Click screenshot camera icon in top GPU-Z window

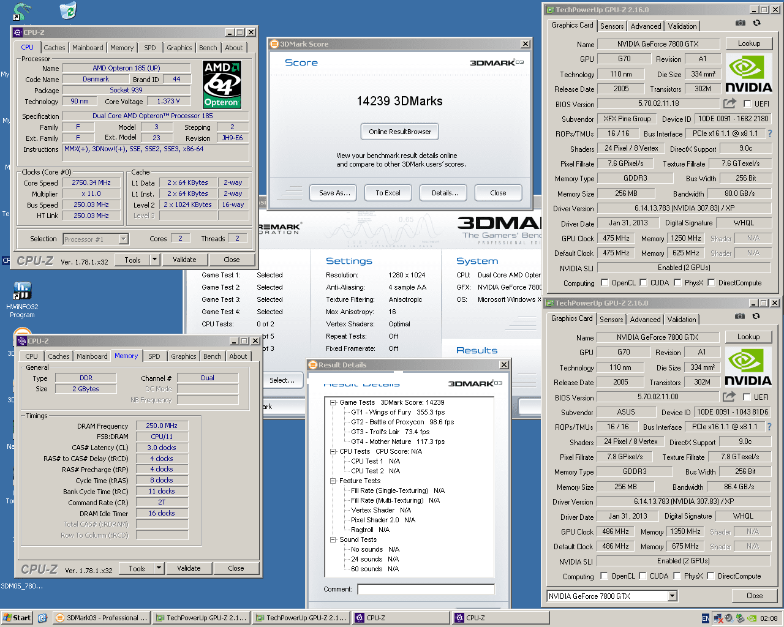pos(741,23)
